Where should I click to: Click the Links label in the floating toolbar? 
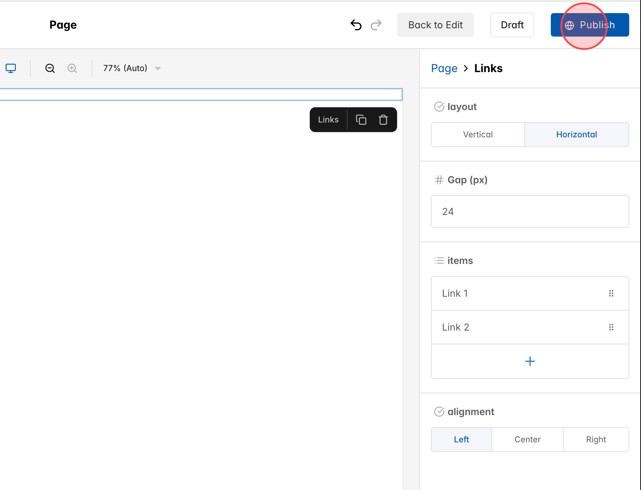(x=328, y=120)
